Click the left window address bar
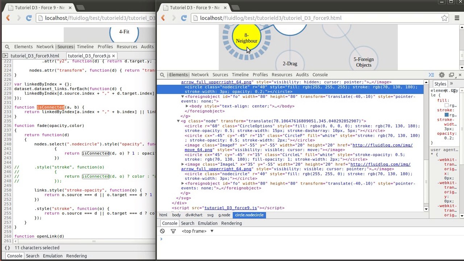Screen dimensions: 464x261 pos(96,18)
